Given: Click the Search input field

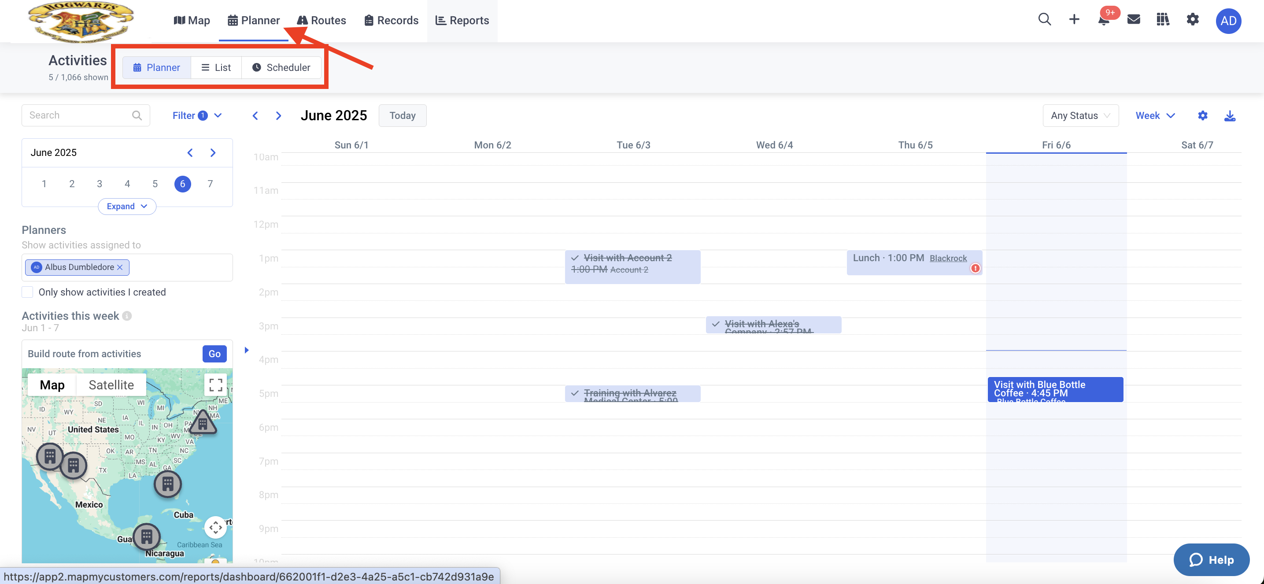Looking at the screenshot, I should 86,115.
